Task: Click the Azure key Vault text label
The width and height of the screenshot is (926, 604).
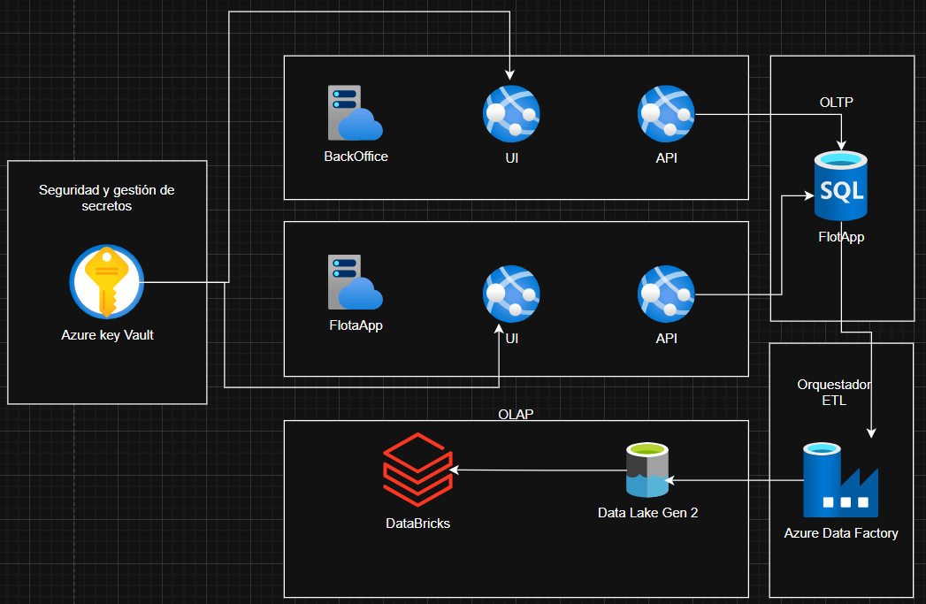Action: (x=106, y=335)
